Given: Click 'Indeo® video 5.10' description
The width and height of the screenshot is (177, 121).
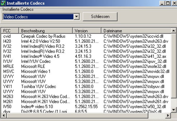Looking at the screenshot, I should point(37,106).
